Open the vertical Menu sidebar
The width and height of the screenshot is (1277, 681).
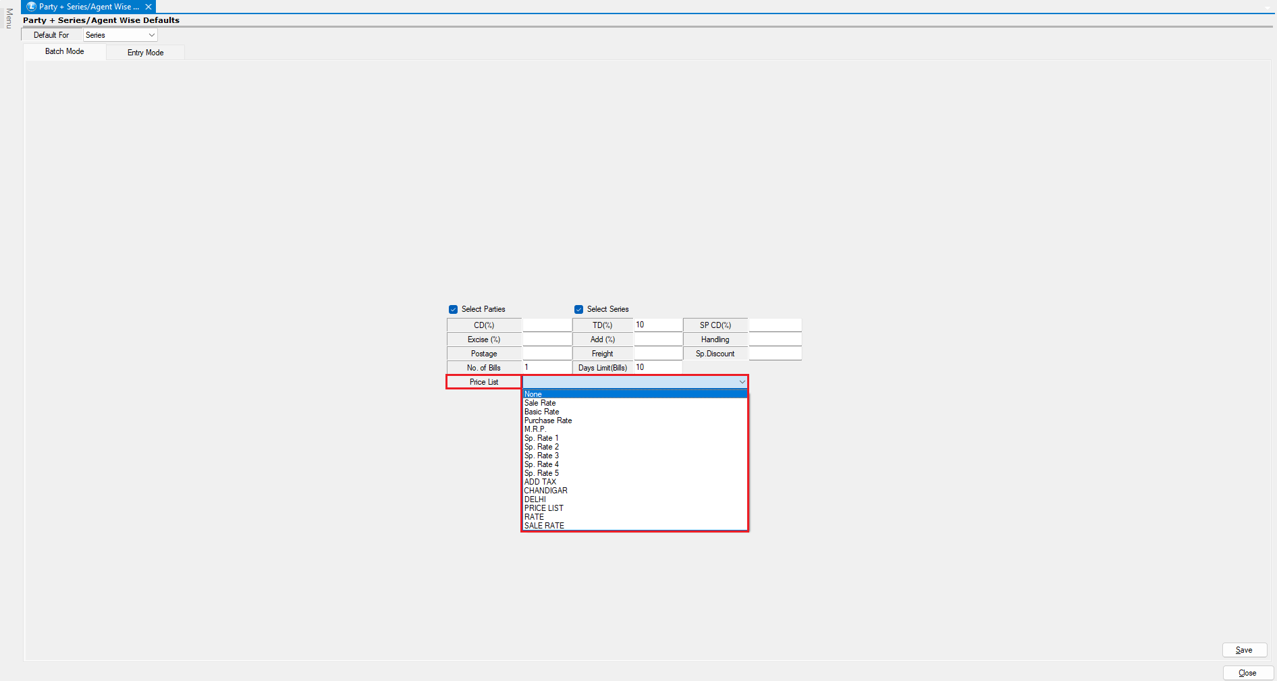[9, 18]
